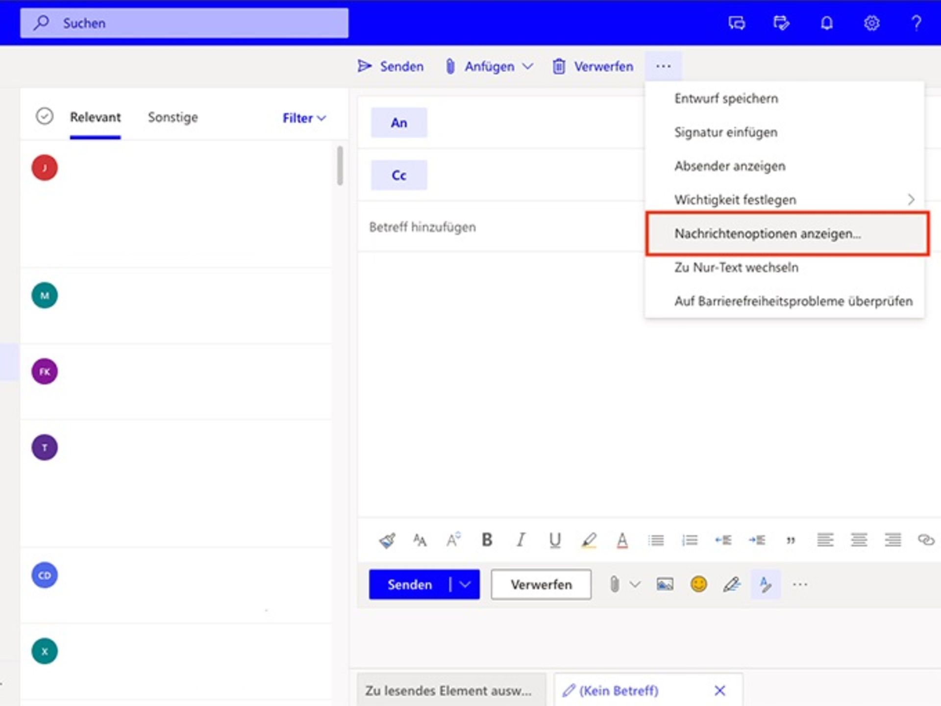Insert a hyperlink
This screenshot has height=706, width=941.
click(926, 540)
